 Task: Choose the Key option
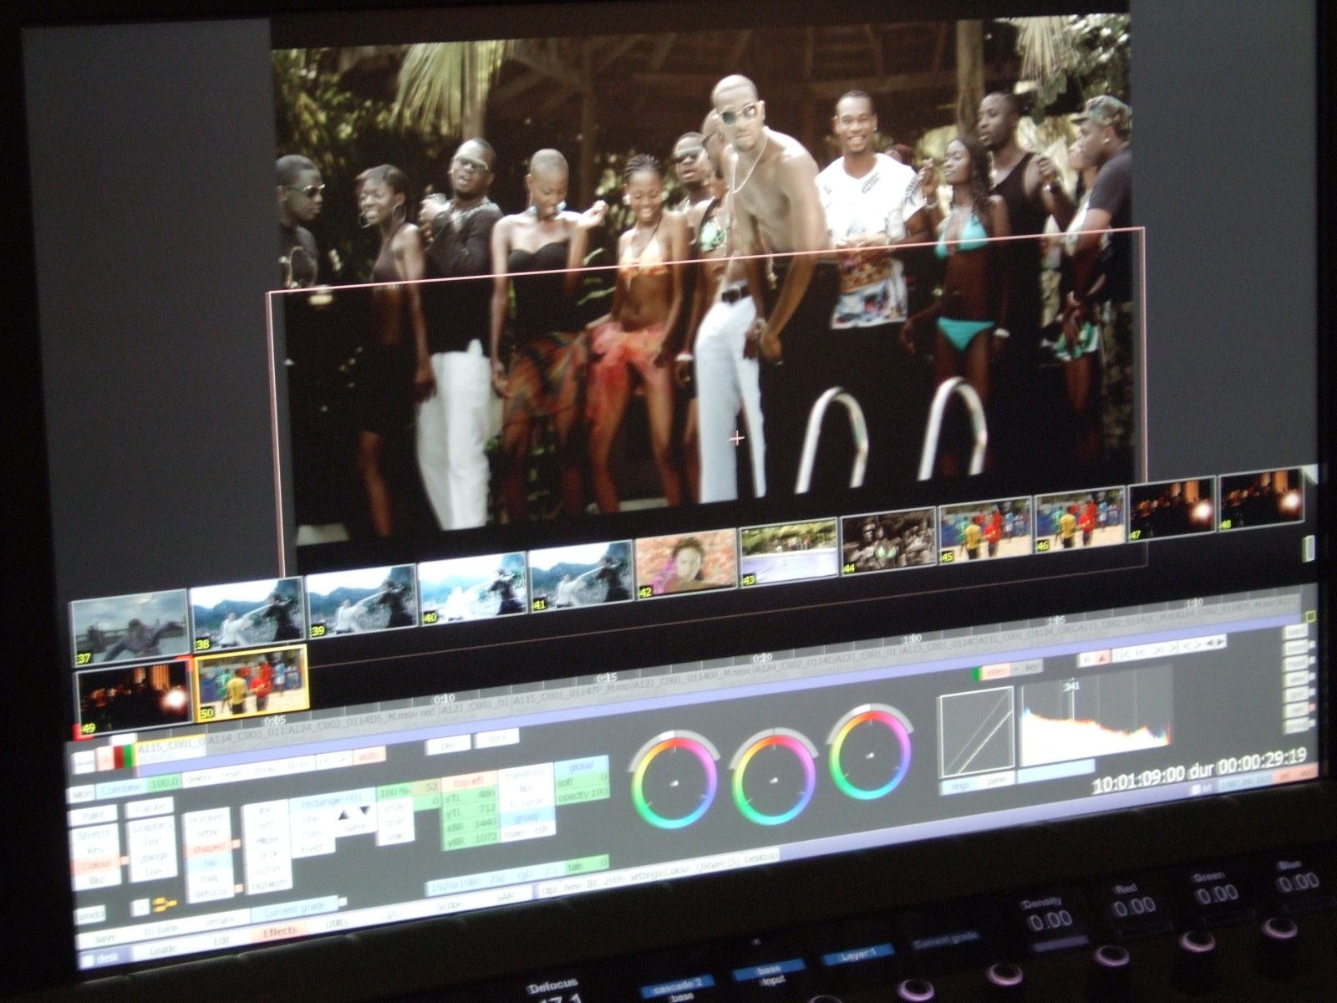tap(95, 849)
